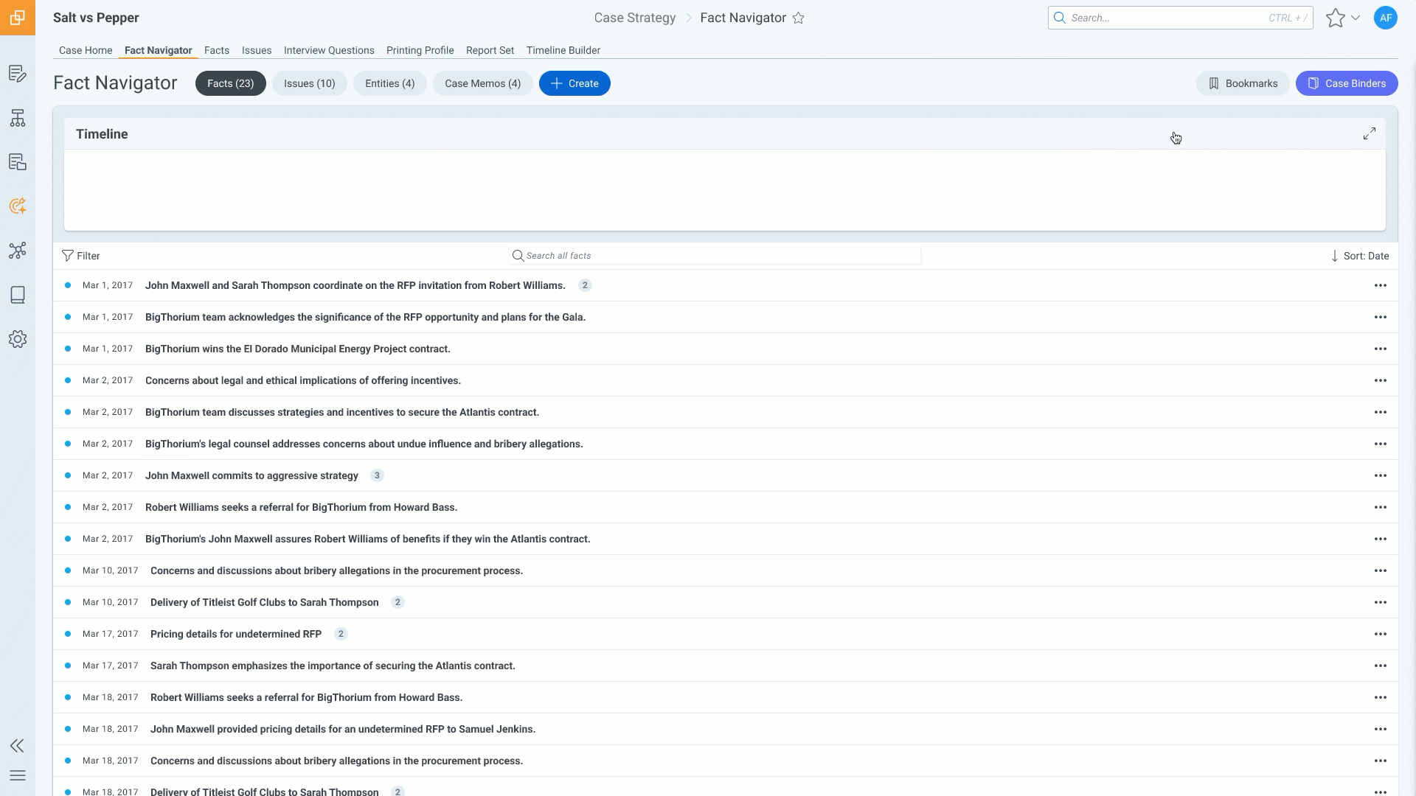The image size is (1416, 796).
Task: Open options for aggressive strategy fact
Action: coord(1381,475)
